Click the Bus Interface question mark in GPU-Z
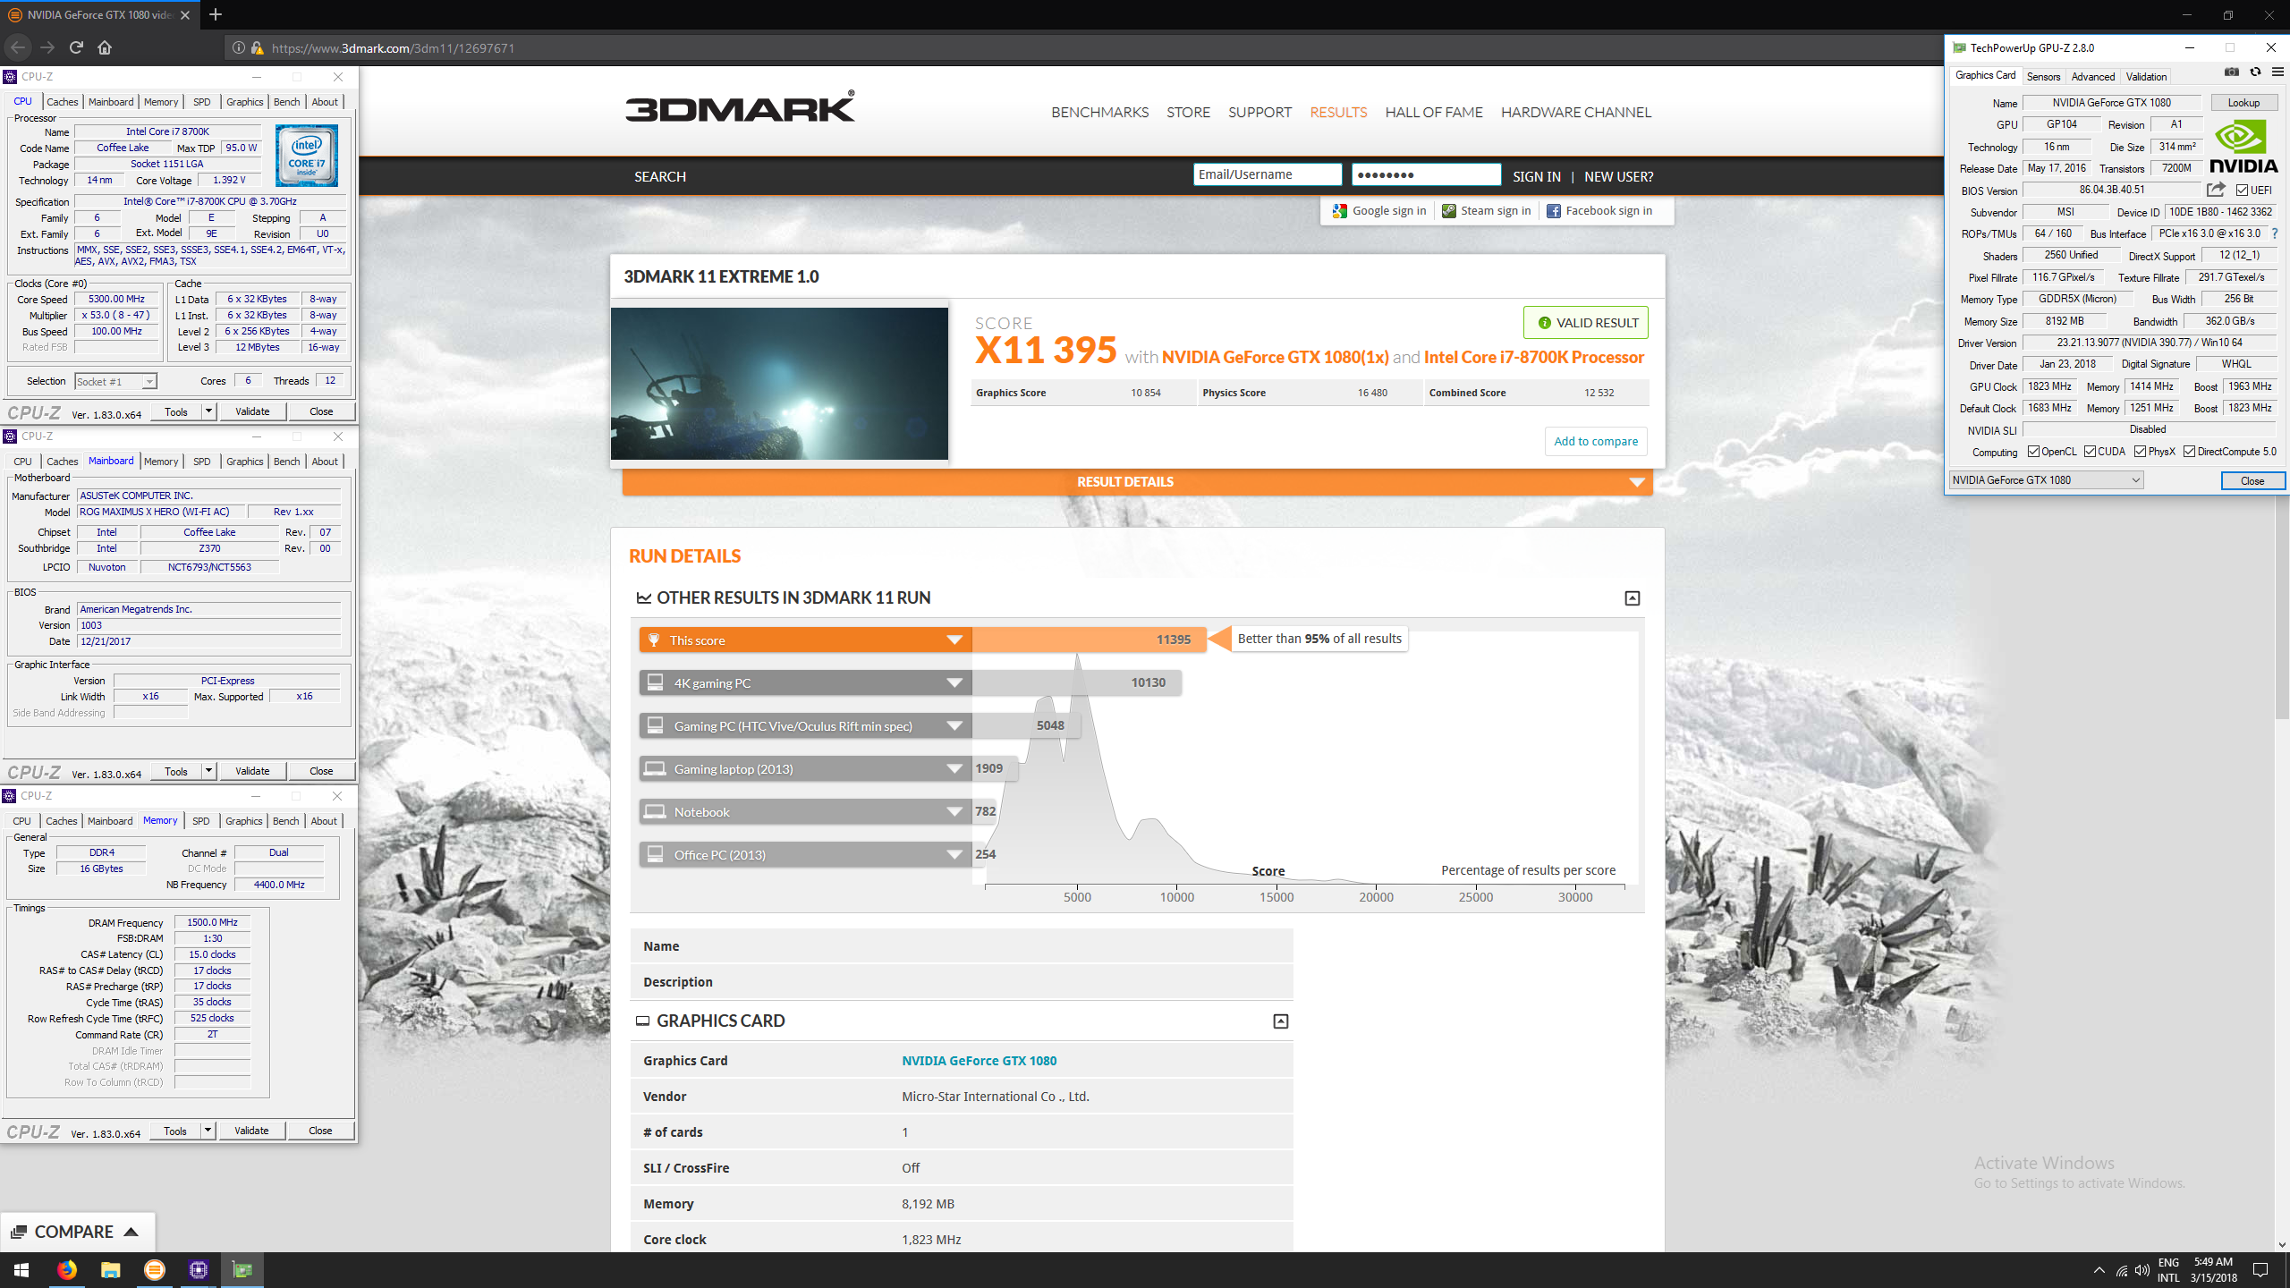The image size is (2290, 1288). point(2275,233)
